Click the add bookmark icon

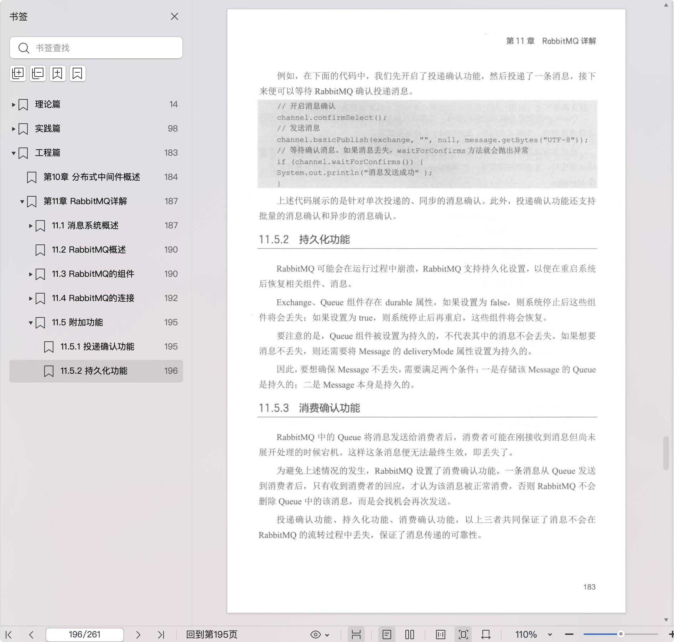pyautogui.click(x=58, y=73)
